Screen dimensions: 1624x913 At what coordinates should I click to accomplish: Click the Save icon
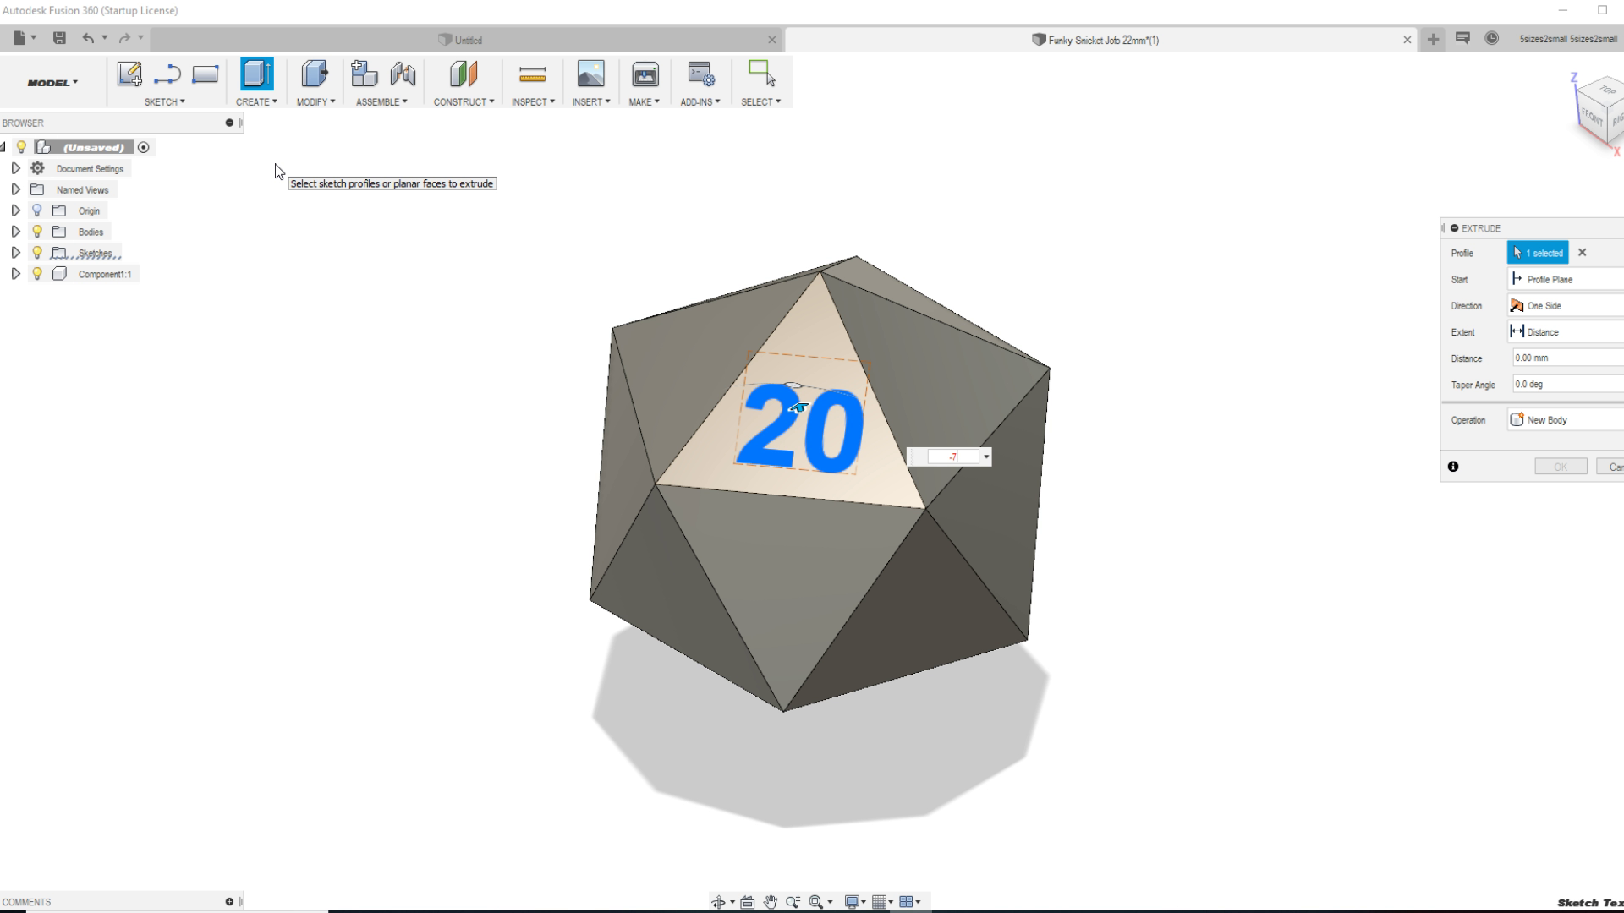59,38
